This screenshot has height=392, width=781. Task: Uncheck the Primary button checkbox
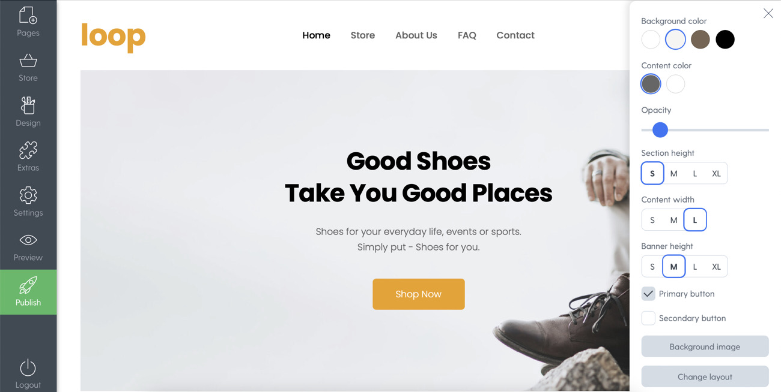point(648,294)
